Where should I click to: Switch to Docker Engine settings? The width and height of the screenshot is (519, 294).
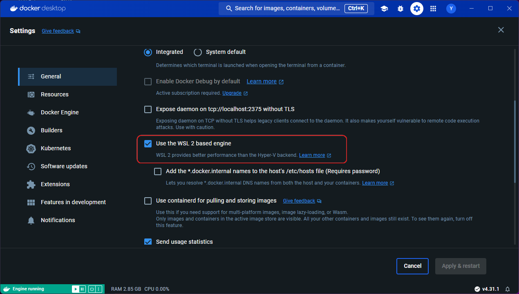pyautogui.click(x=67, y=113)
